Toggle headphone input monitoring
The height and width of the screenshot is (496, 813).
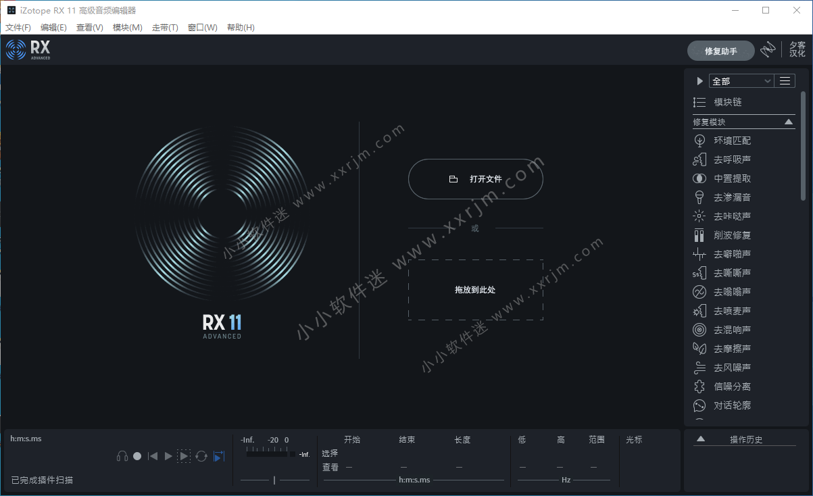pyautogui.click(x=122, y=456)
